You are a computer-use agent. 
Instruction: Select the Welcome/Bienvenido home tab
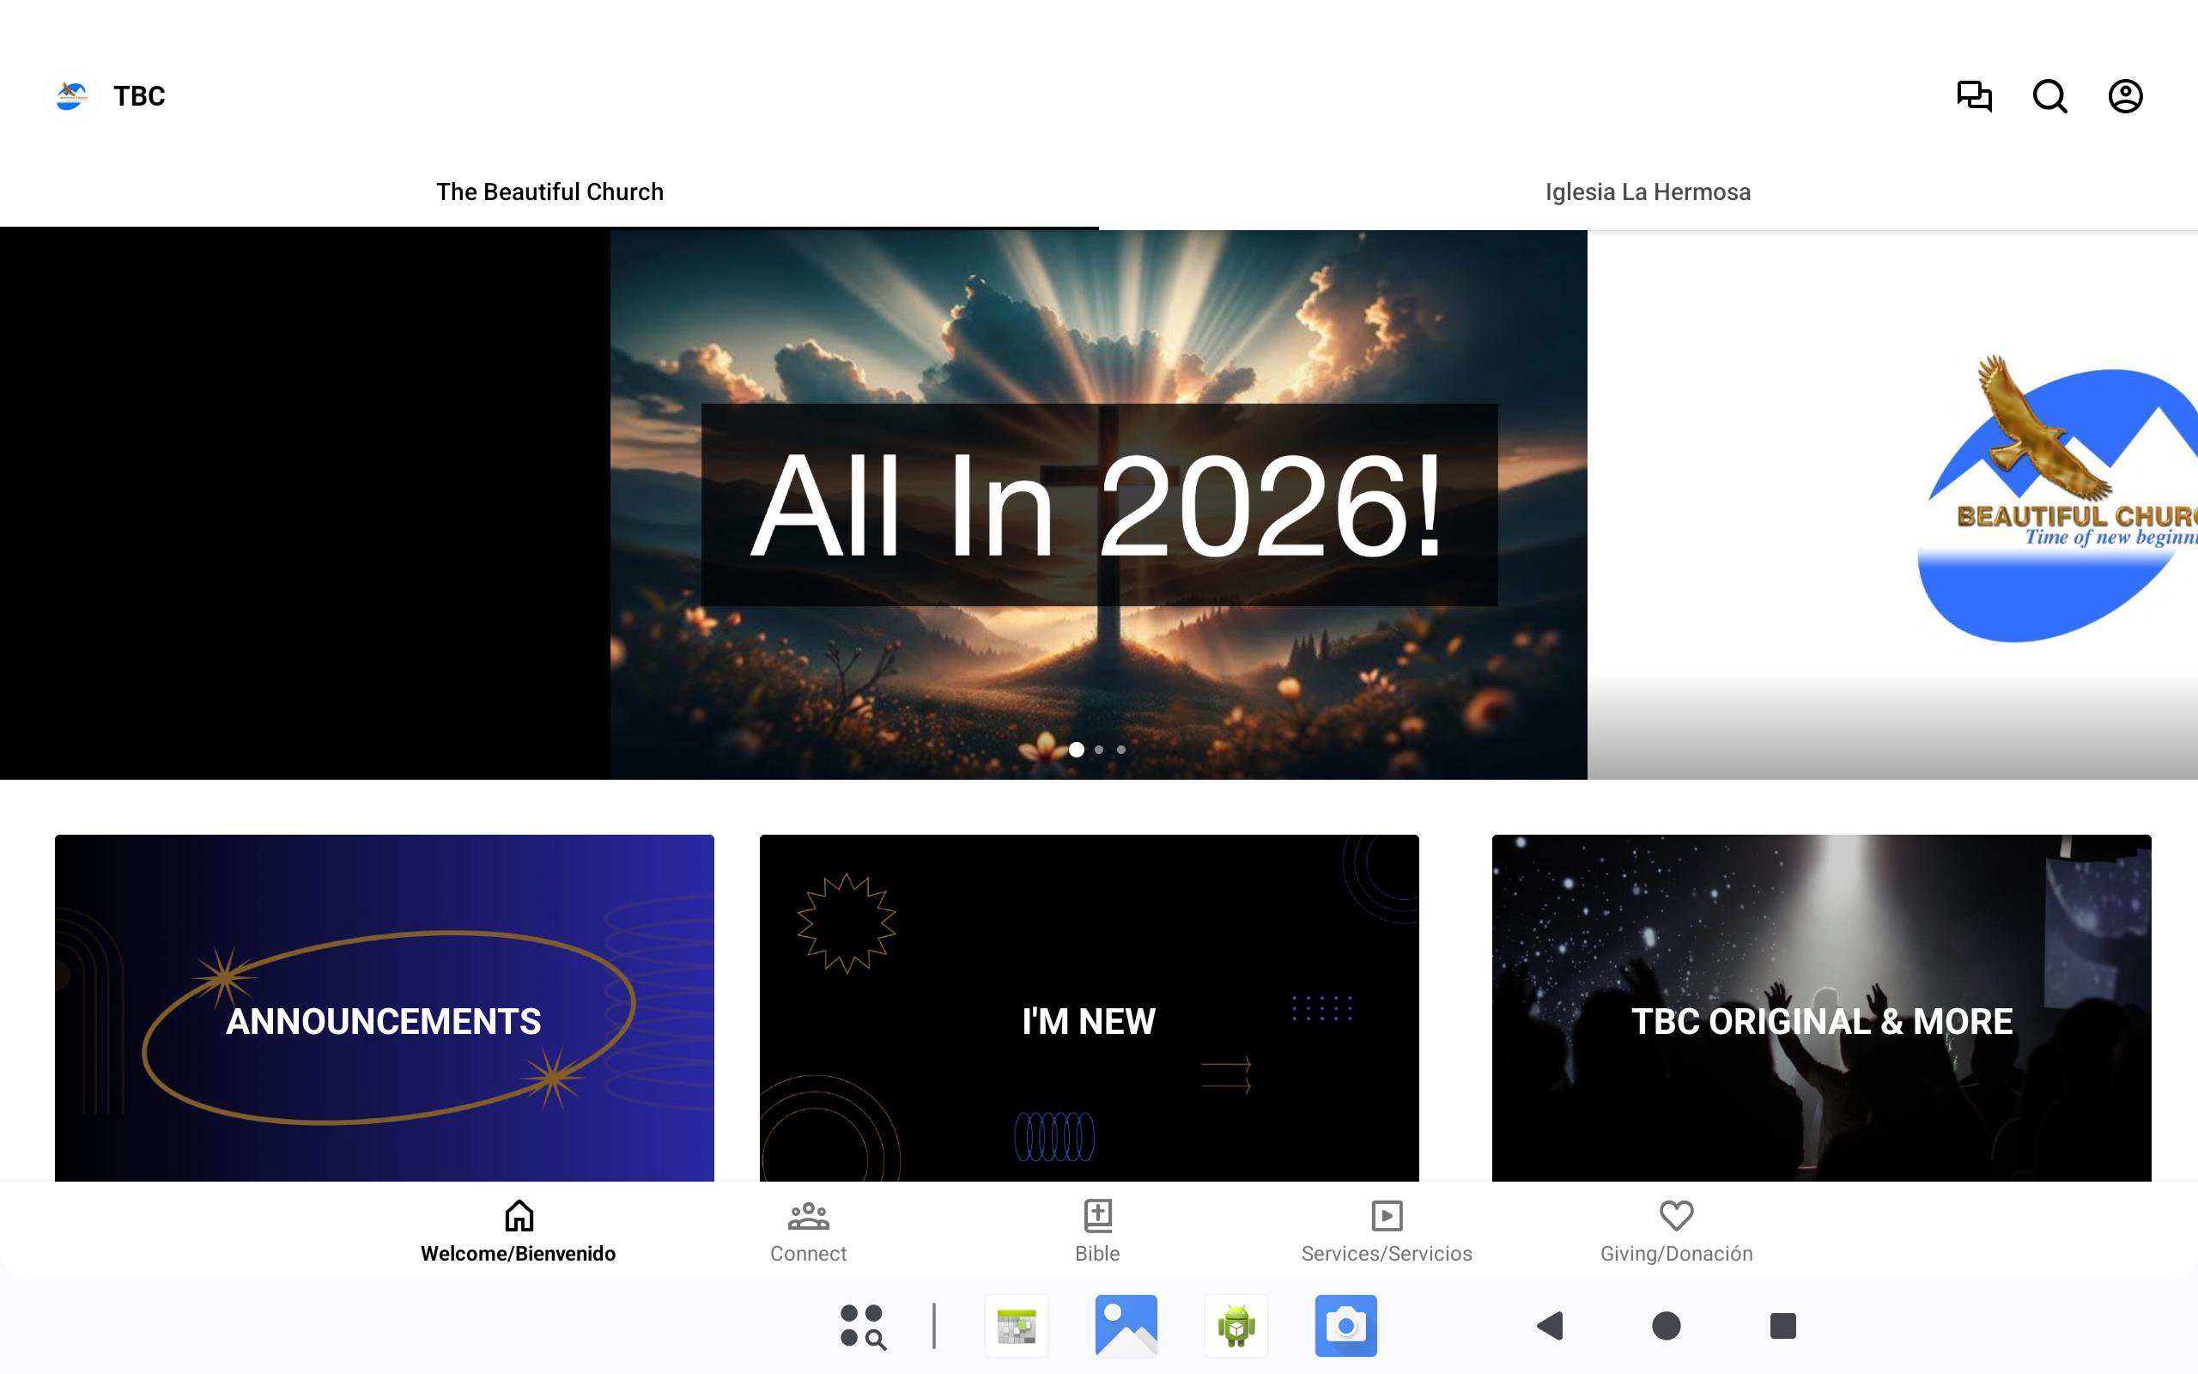[519, 1231]
